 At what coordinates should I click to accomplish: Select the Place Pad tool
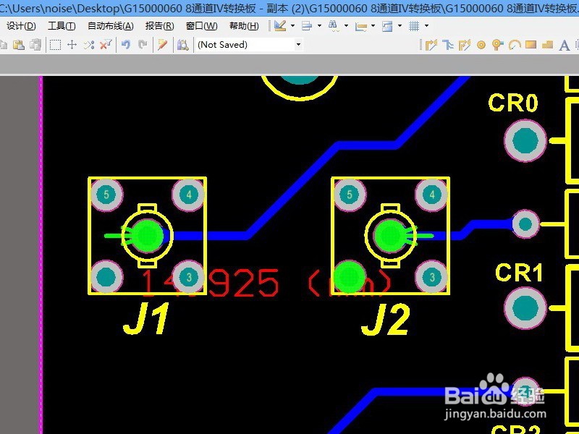(x=481, y=45)
